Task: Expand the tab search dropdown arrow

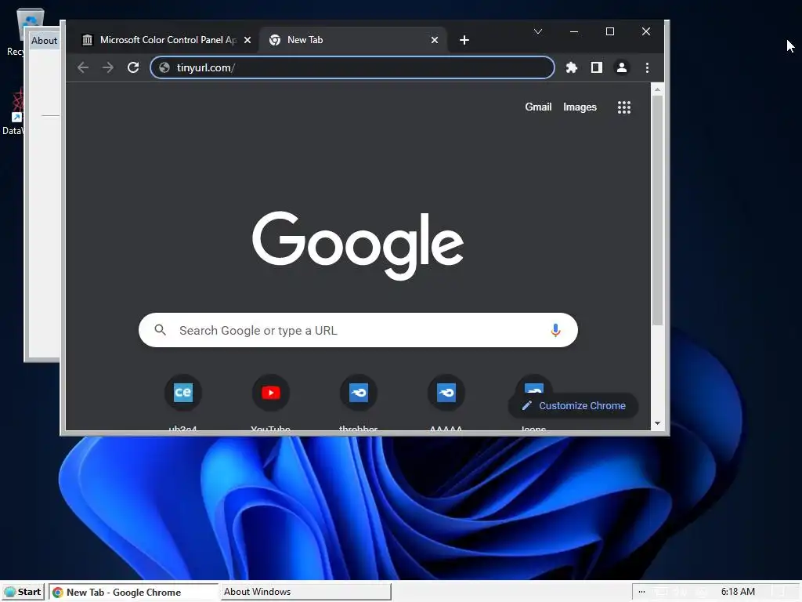Action: 537,31
